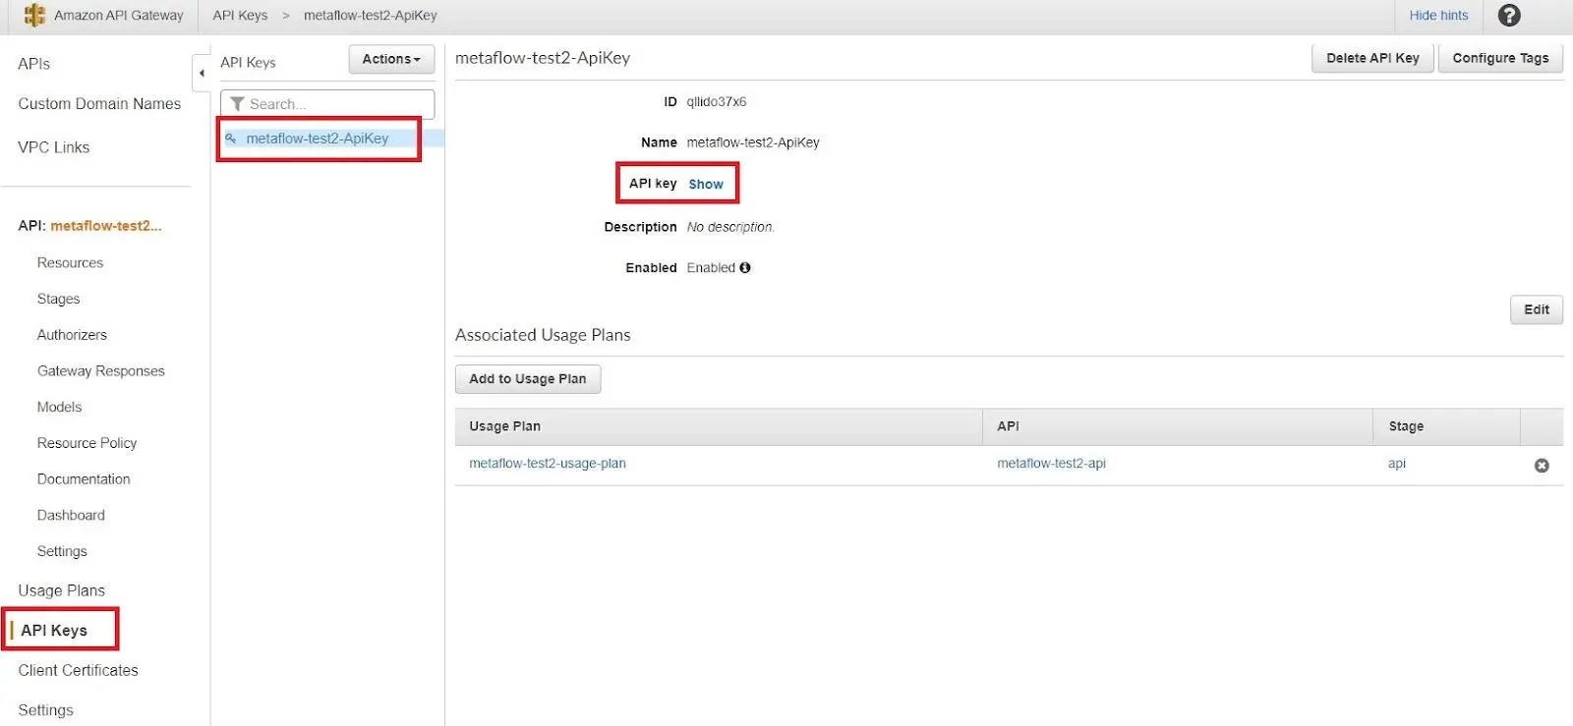Delete API Key button
This screenshot has width=1573, height=726.
[x=1372, y=58]
